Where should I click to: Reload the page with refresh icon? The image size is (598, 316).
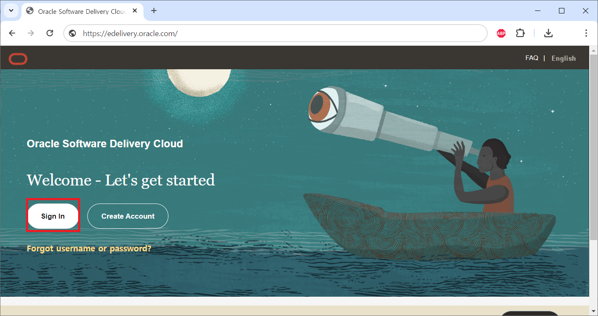coord(50,33)
